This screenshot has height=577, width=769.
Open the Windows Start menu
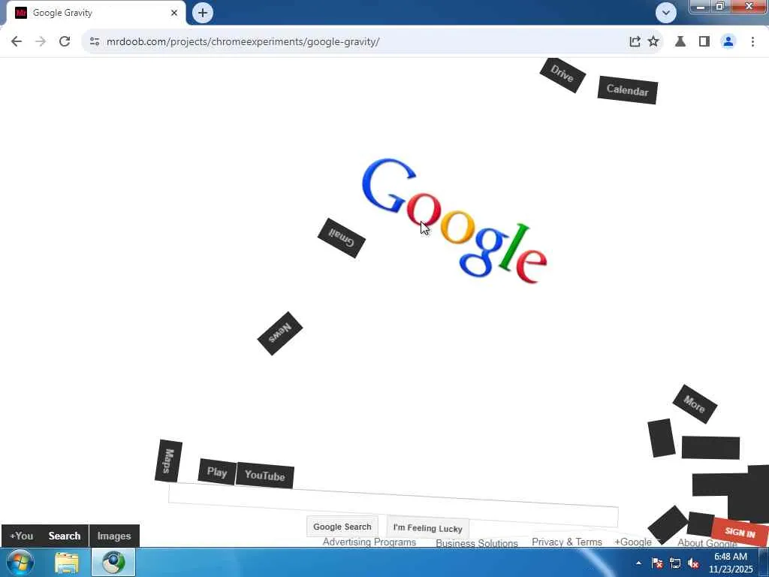[x=20, y=562]
